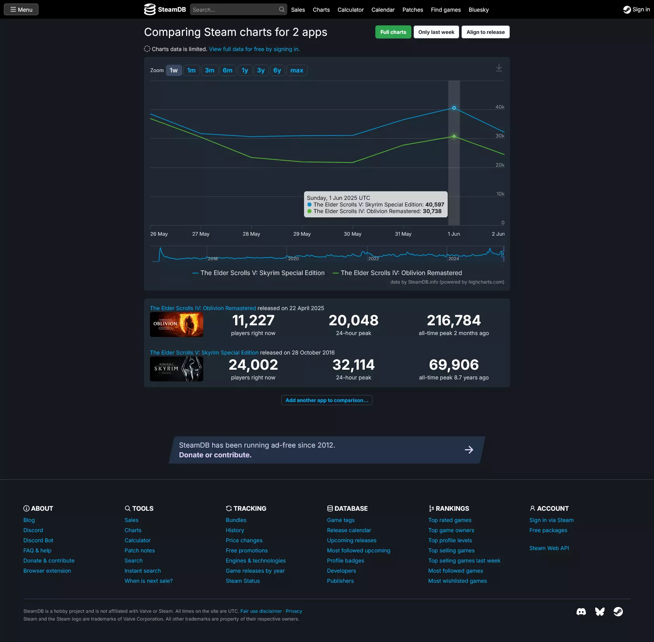Open When is next sale? link
This screenshot has width=654, height=642.
tap(148, 581)
